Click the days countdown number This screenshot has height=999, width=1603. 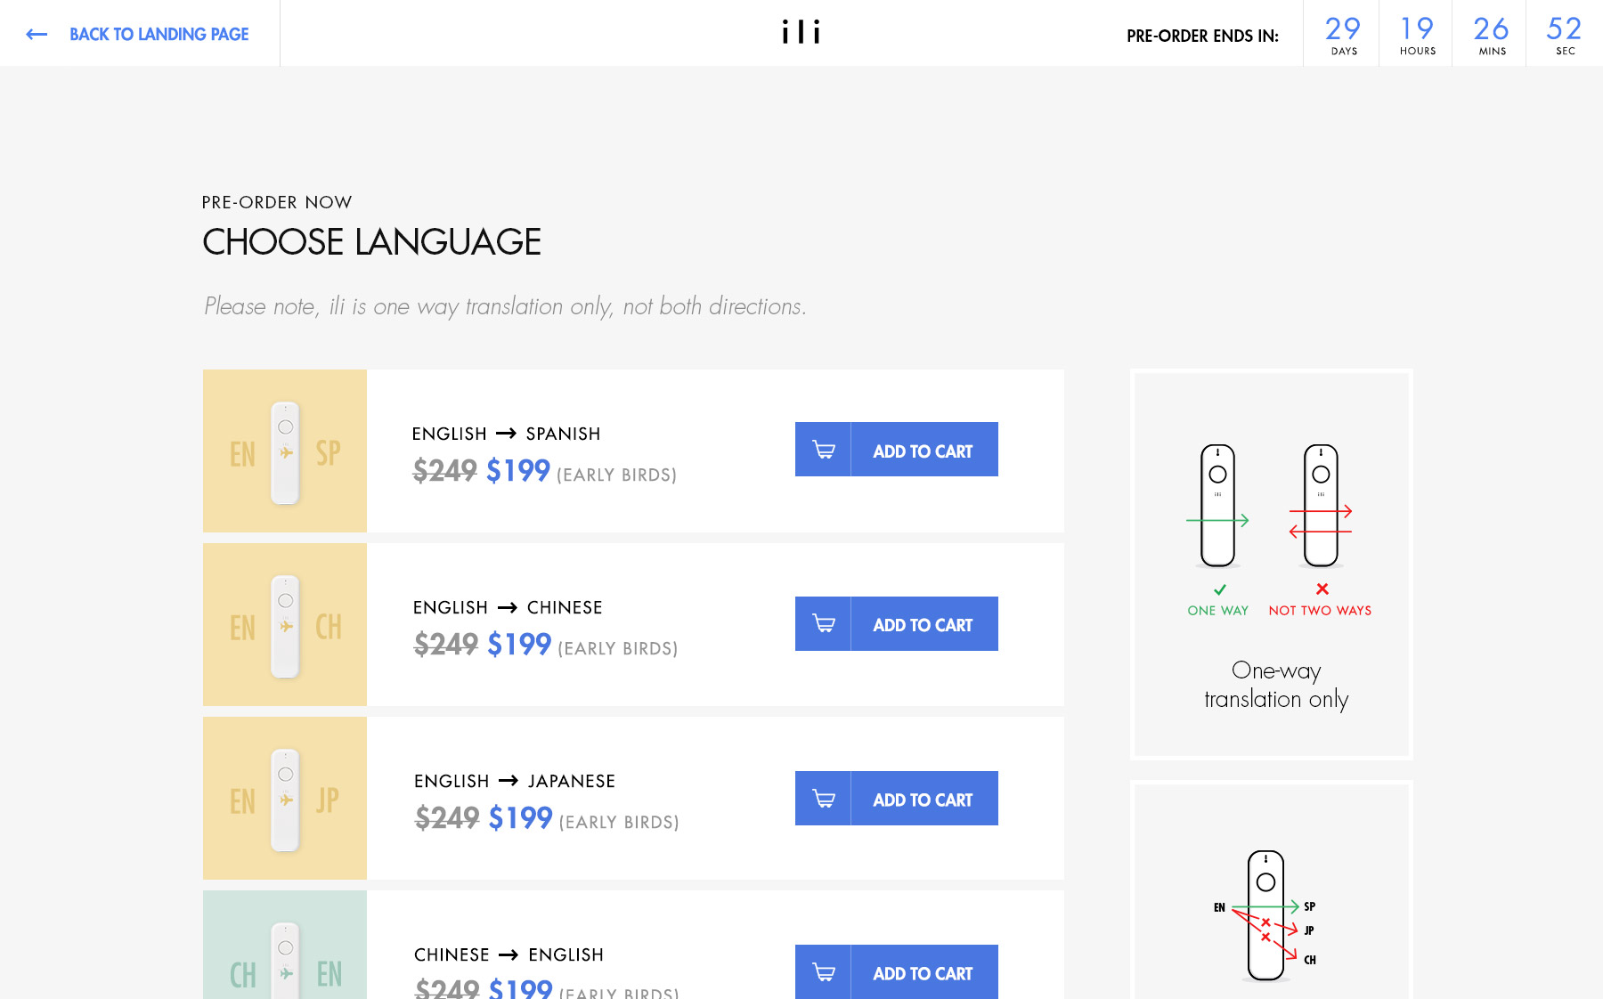pos(1342,28)
